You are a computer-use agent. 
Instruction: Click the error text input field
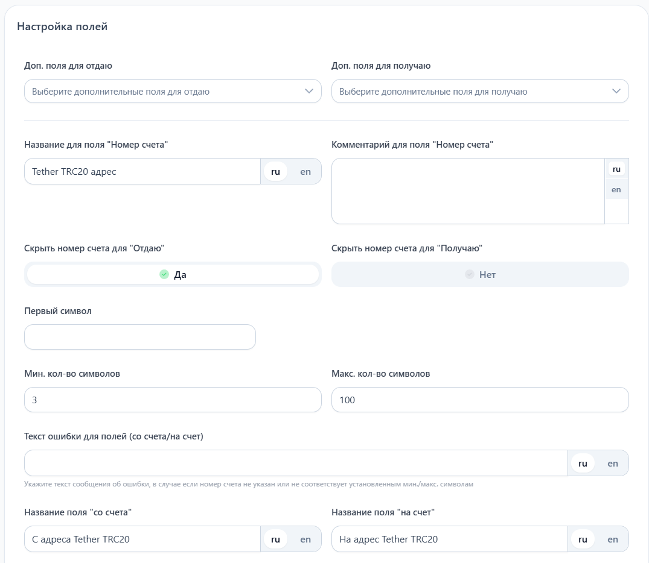click(x=296, y=464)
